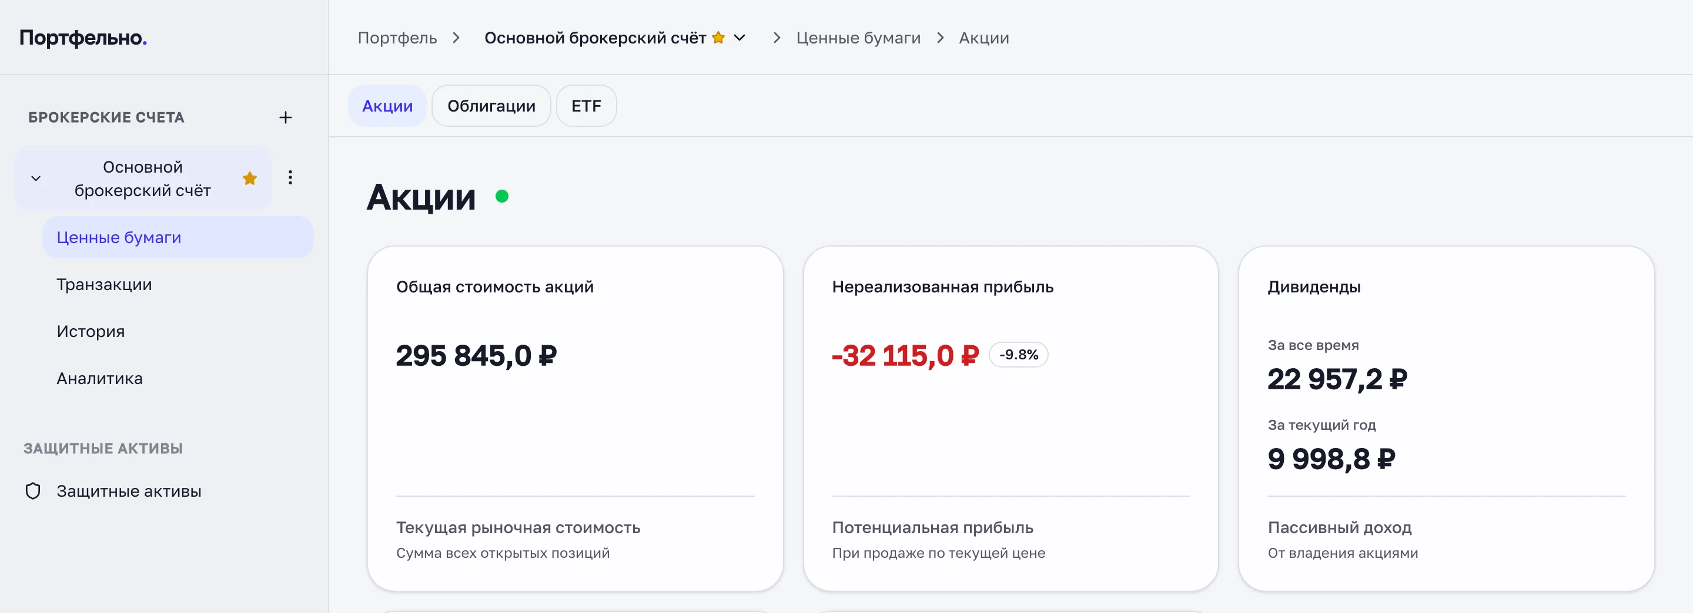The height and width of the screenshot is (613, 1693).
Task: Click Нереализованная прибыль card title
Action: pyautogui.click(x=942, y=287)
